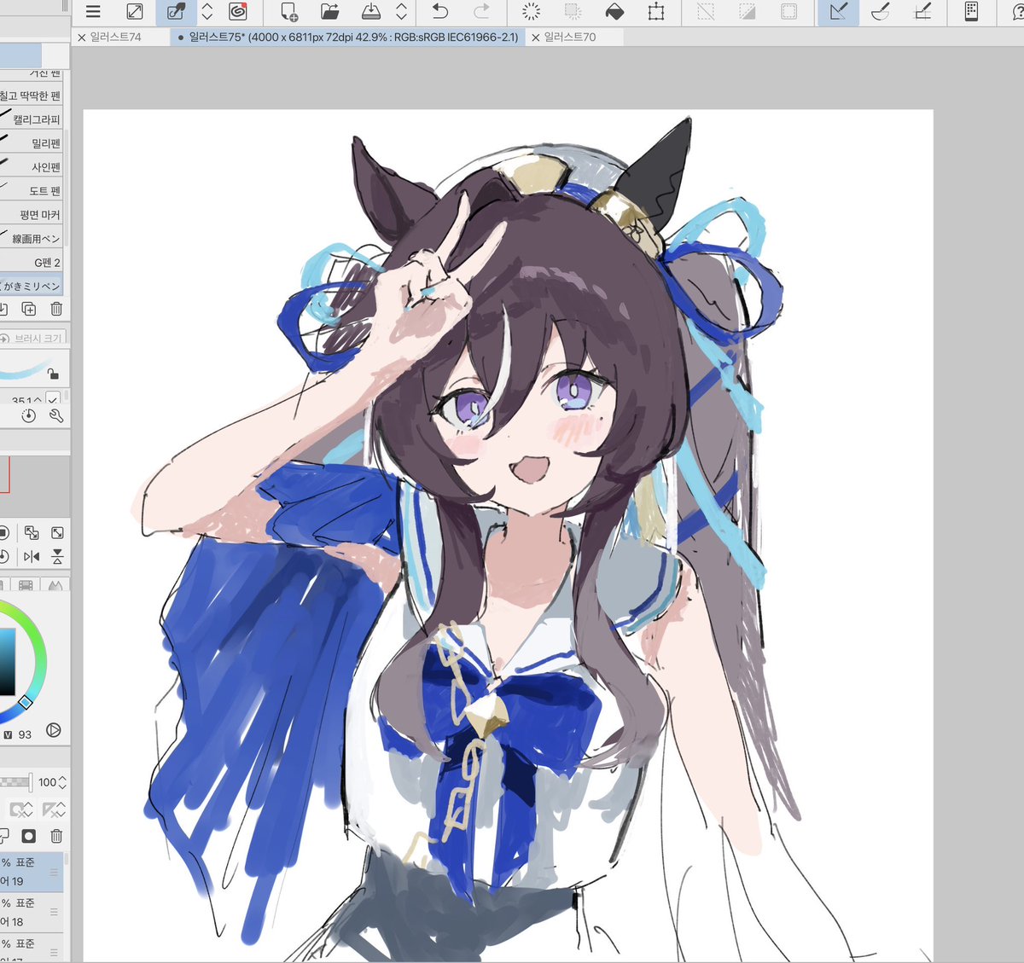This screenshot has width=1024, height=963.
Task: Toggle the brush stroke preview lock icon
Action: [53, 373]
